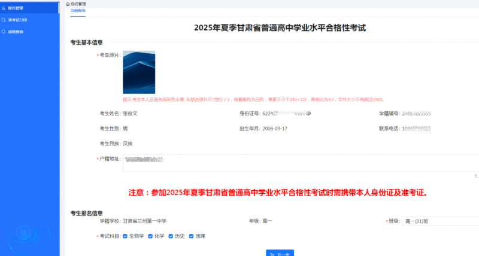This screenshot has width=479, height=256.
Task: Click the arrow icon on the 下一步 button
Action: pyautogui.click(x=272, y=254)
